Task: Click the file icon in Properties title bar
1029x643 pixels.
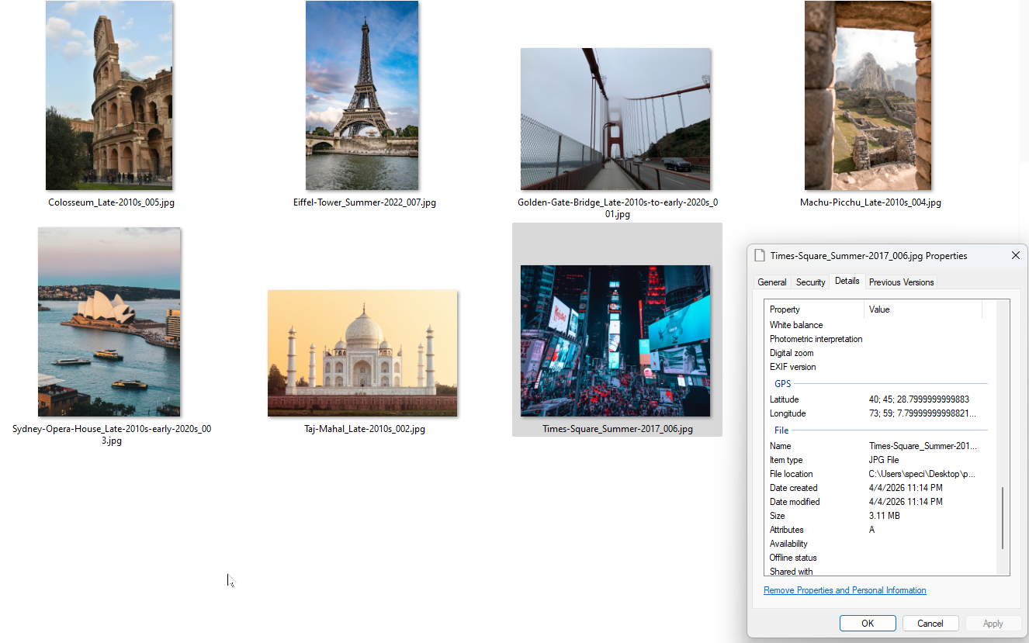Action: [x=760, y=255]
